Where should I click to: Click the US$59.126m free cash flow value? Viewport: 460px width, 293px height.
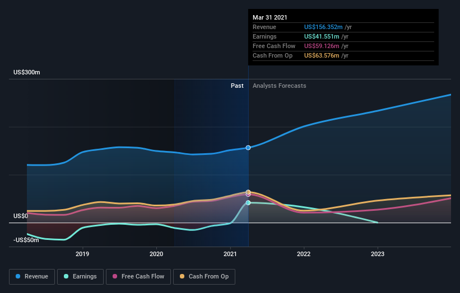[322, 46]
